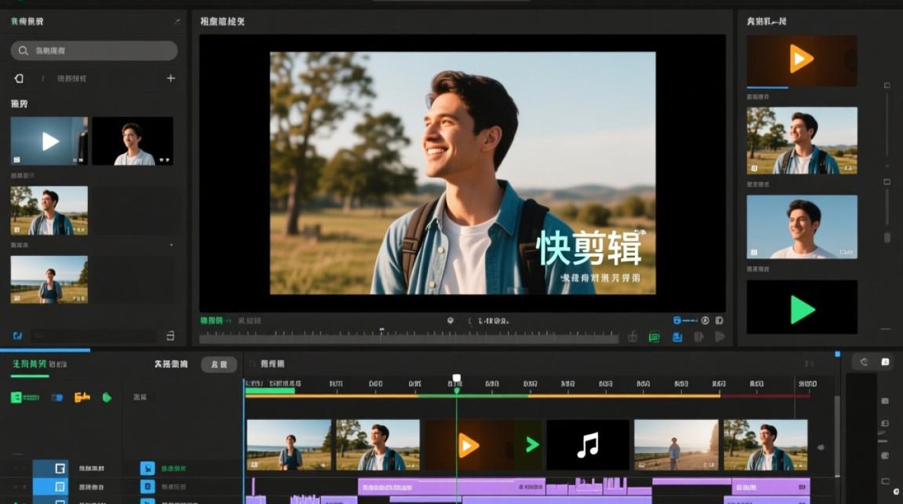Click the green tag icon in the track toolbar
Screen dimensions: 903x504
[106, 397]
